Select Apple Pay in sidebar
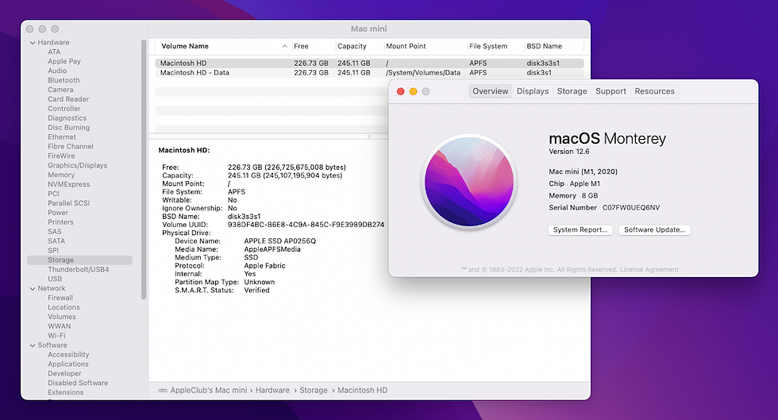The height and width of the screenshot is (420, 778). pyautogui.click(x=64, y=62)
